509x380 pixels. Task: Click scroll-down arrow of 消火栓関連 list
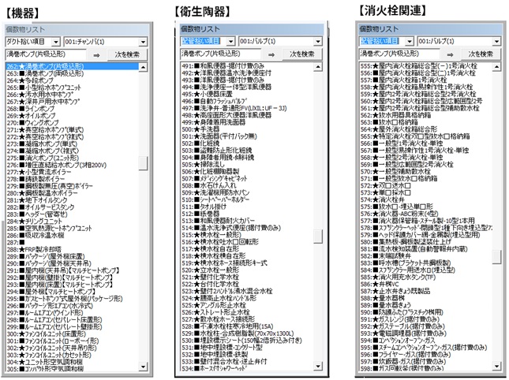496,367
